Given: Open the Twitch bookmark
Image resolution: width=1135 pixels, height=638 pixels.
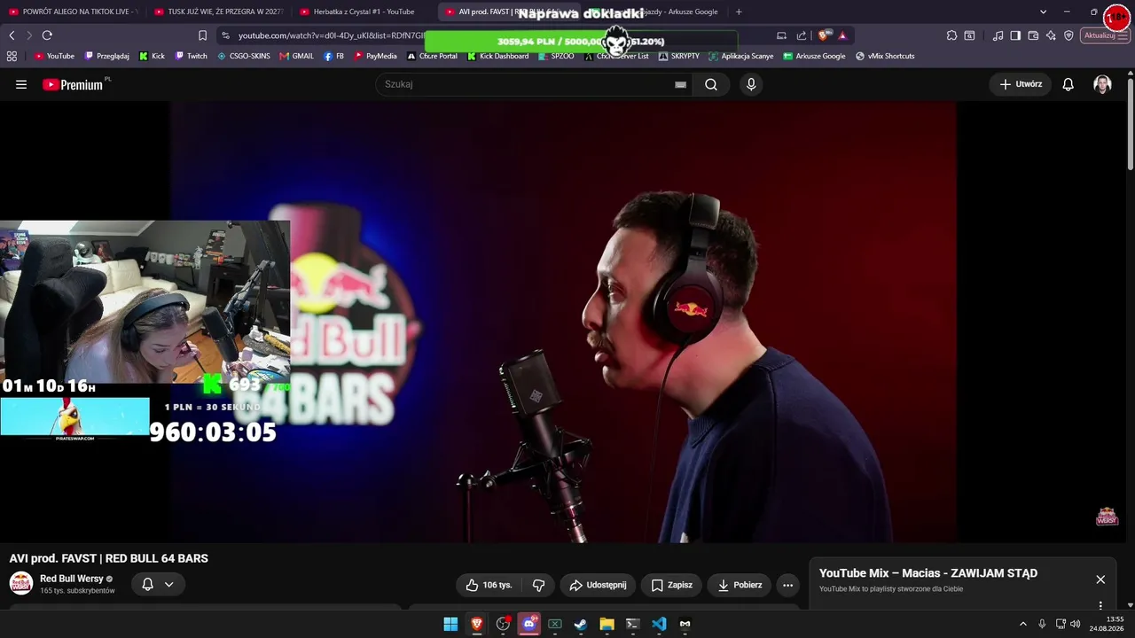Looking at the screenshot, I should (192, 56).
